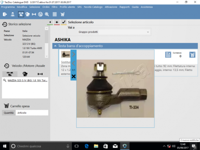Show next image in picture viewer
The height and width of the screenshot is (150, 200).
point(74,55)
